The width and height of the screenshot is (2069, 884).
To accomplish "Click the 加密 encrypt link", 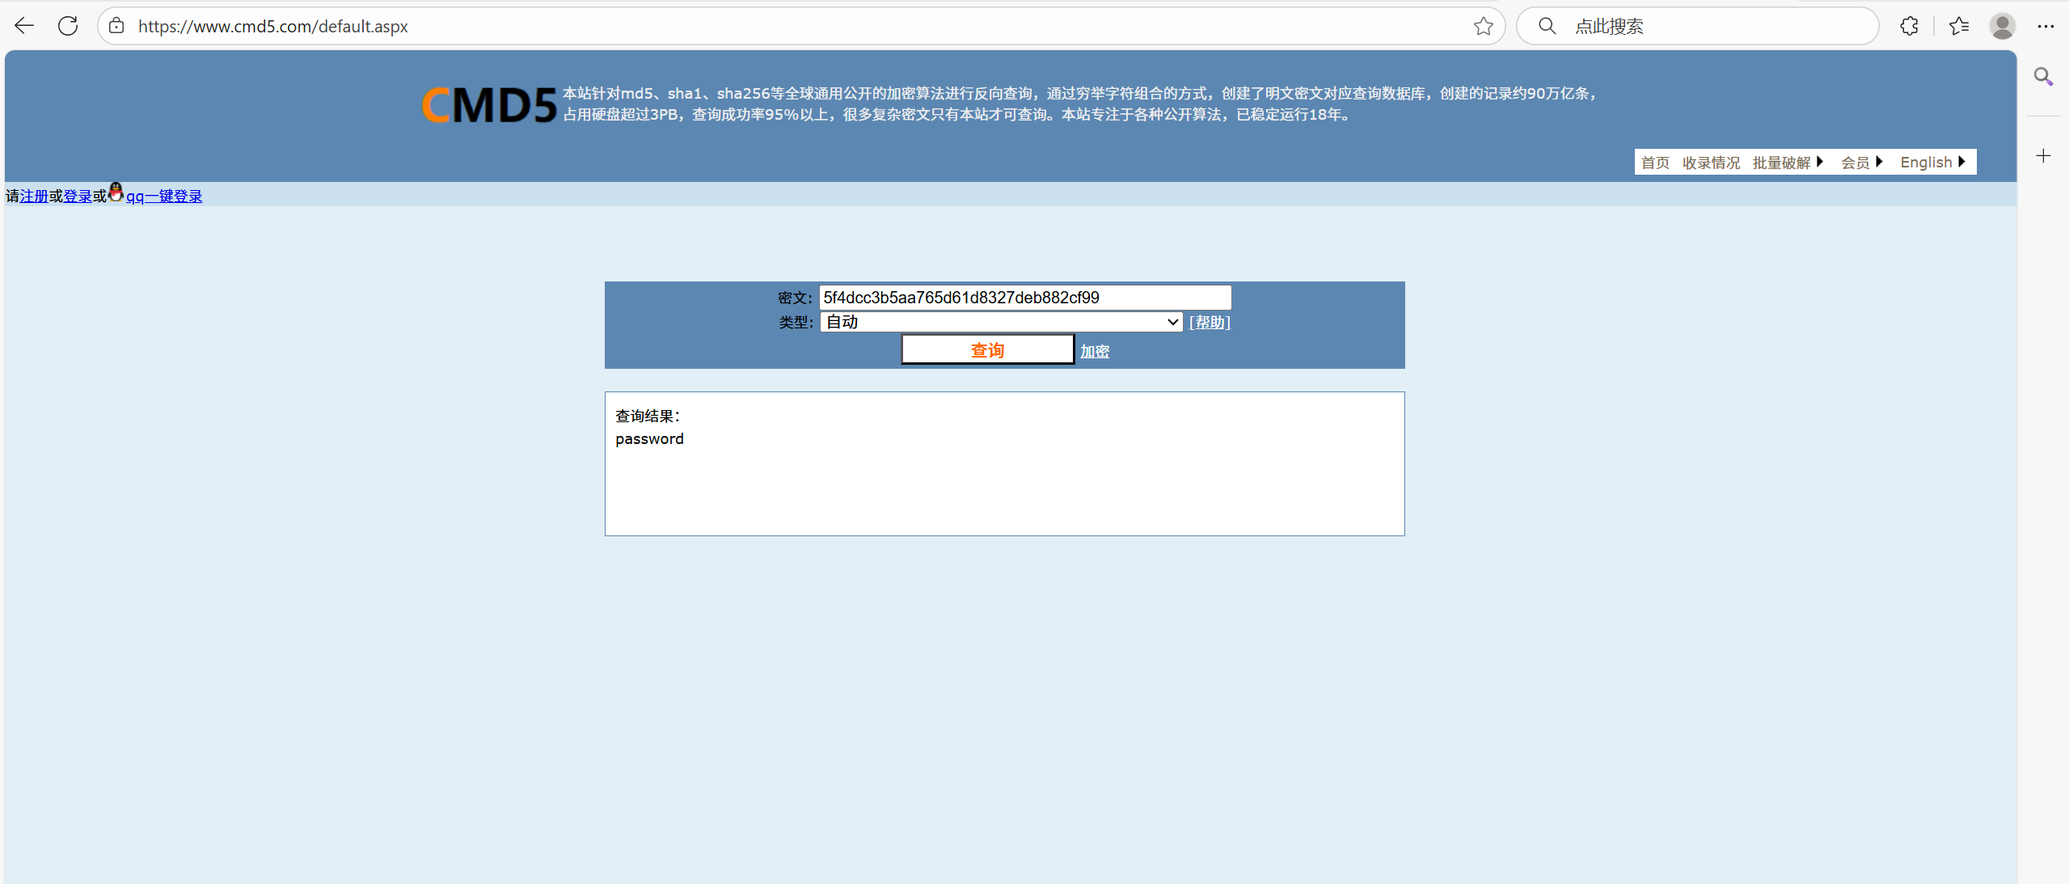I will [x=1095, y=351].
